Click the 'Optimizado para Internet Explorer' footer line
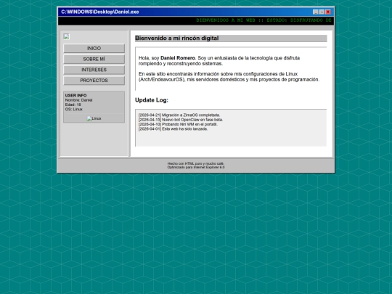 (196, 167)
